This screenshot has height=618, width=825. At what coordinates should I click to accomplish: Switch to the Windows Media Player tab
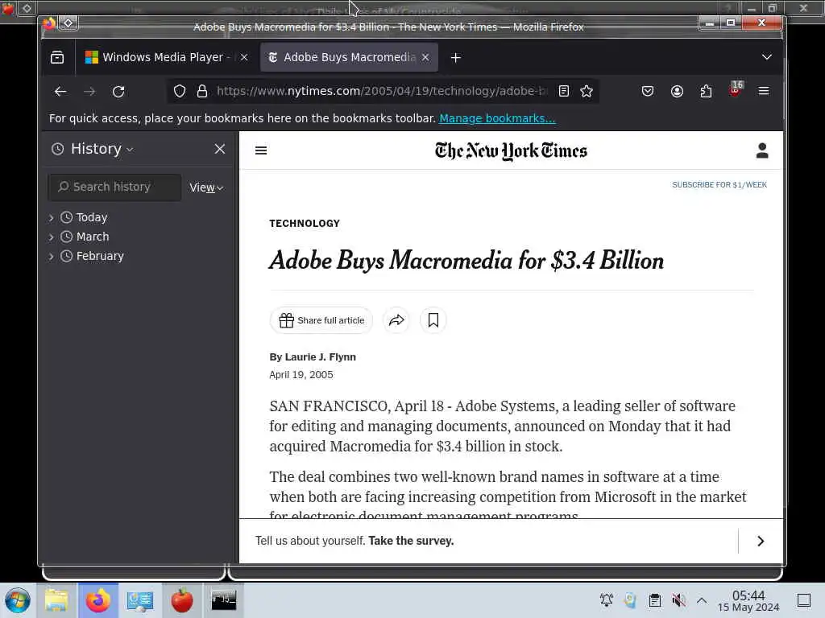click(165, 57)
